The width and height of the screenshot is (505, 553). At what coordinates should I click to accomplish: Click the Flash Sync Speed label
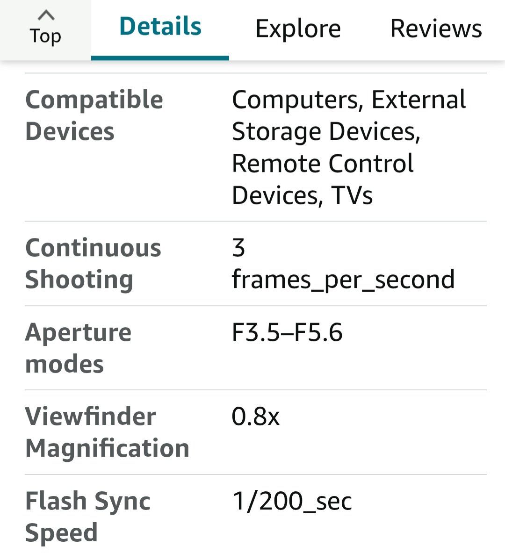coord(87,517)
